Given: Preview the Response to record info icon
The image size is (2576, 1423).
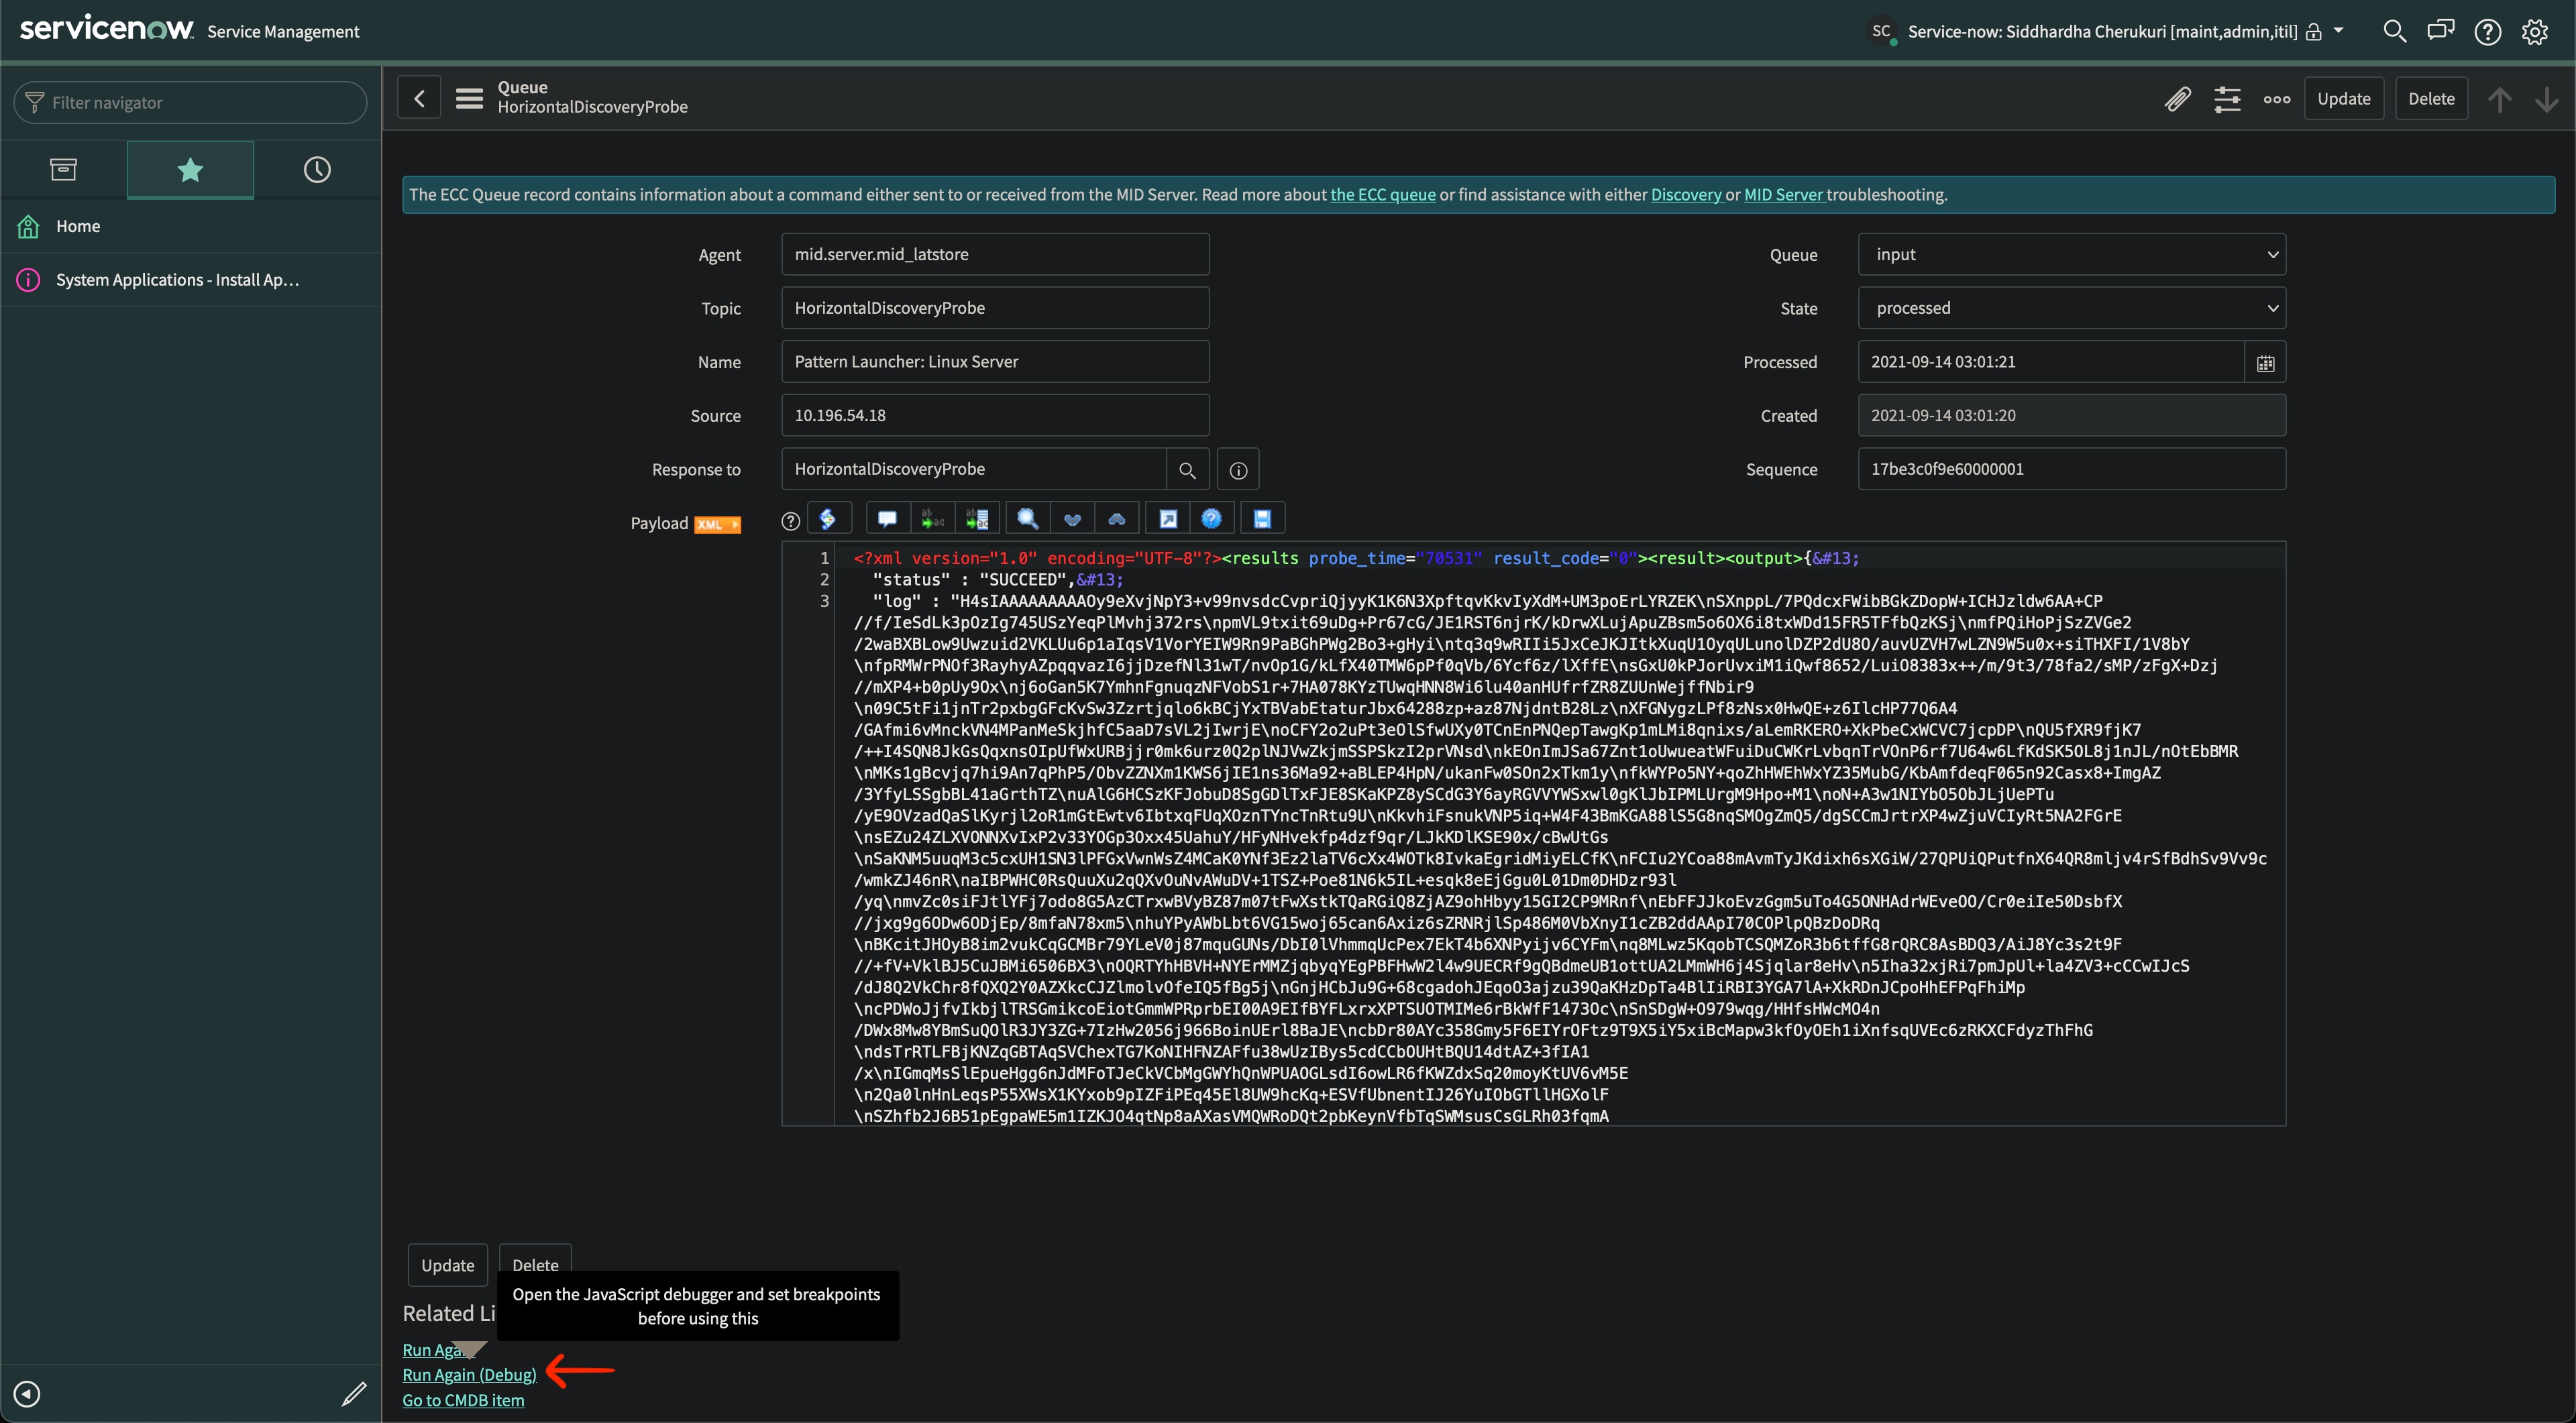Looking at the screenshot, I should click(1238, 469).
